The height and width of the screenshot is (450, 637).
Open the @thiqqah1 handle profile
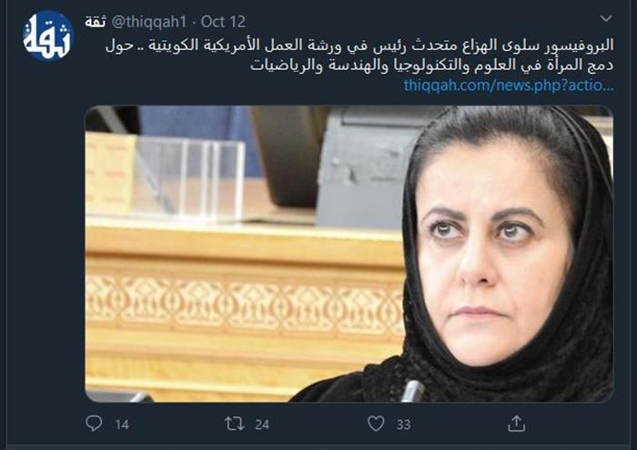point(148,22)
